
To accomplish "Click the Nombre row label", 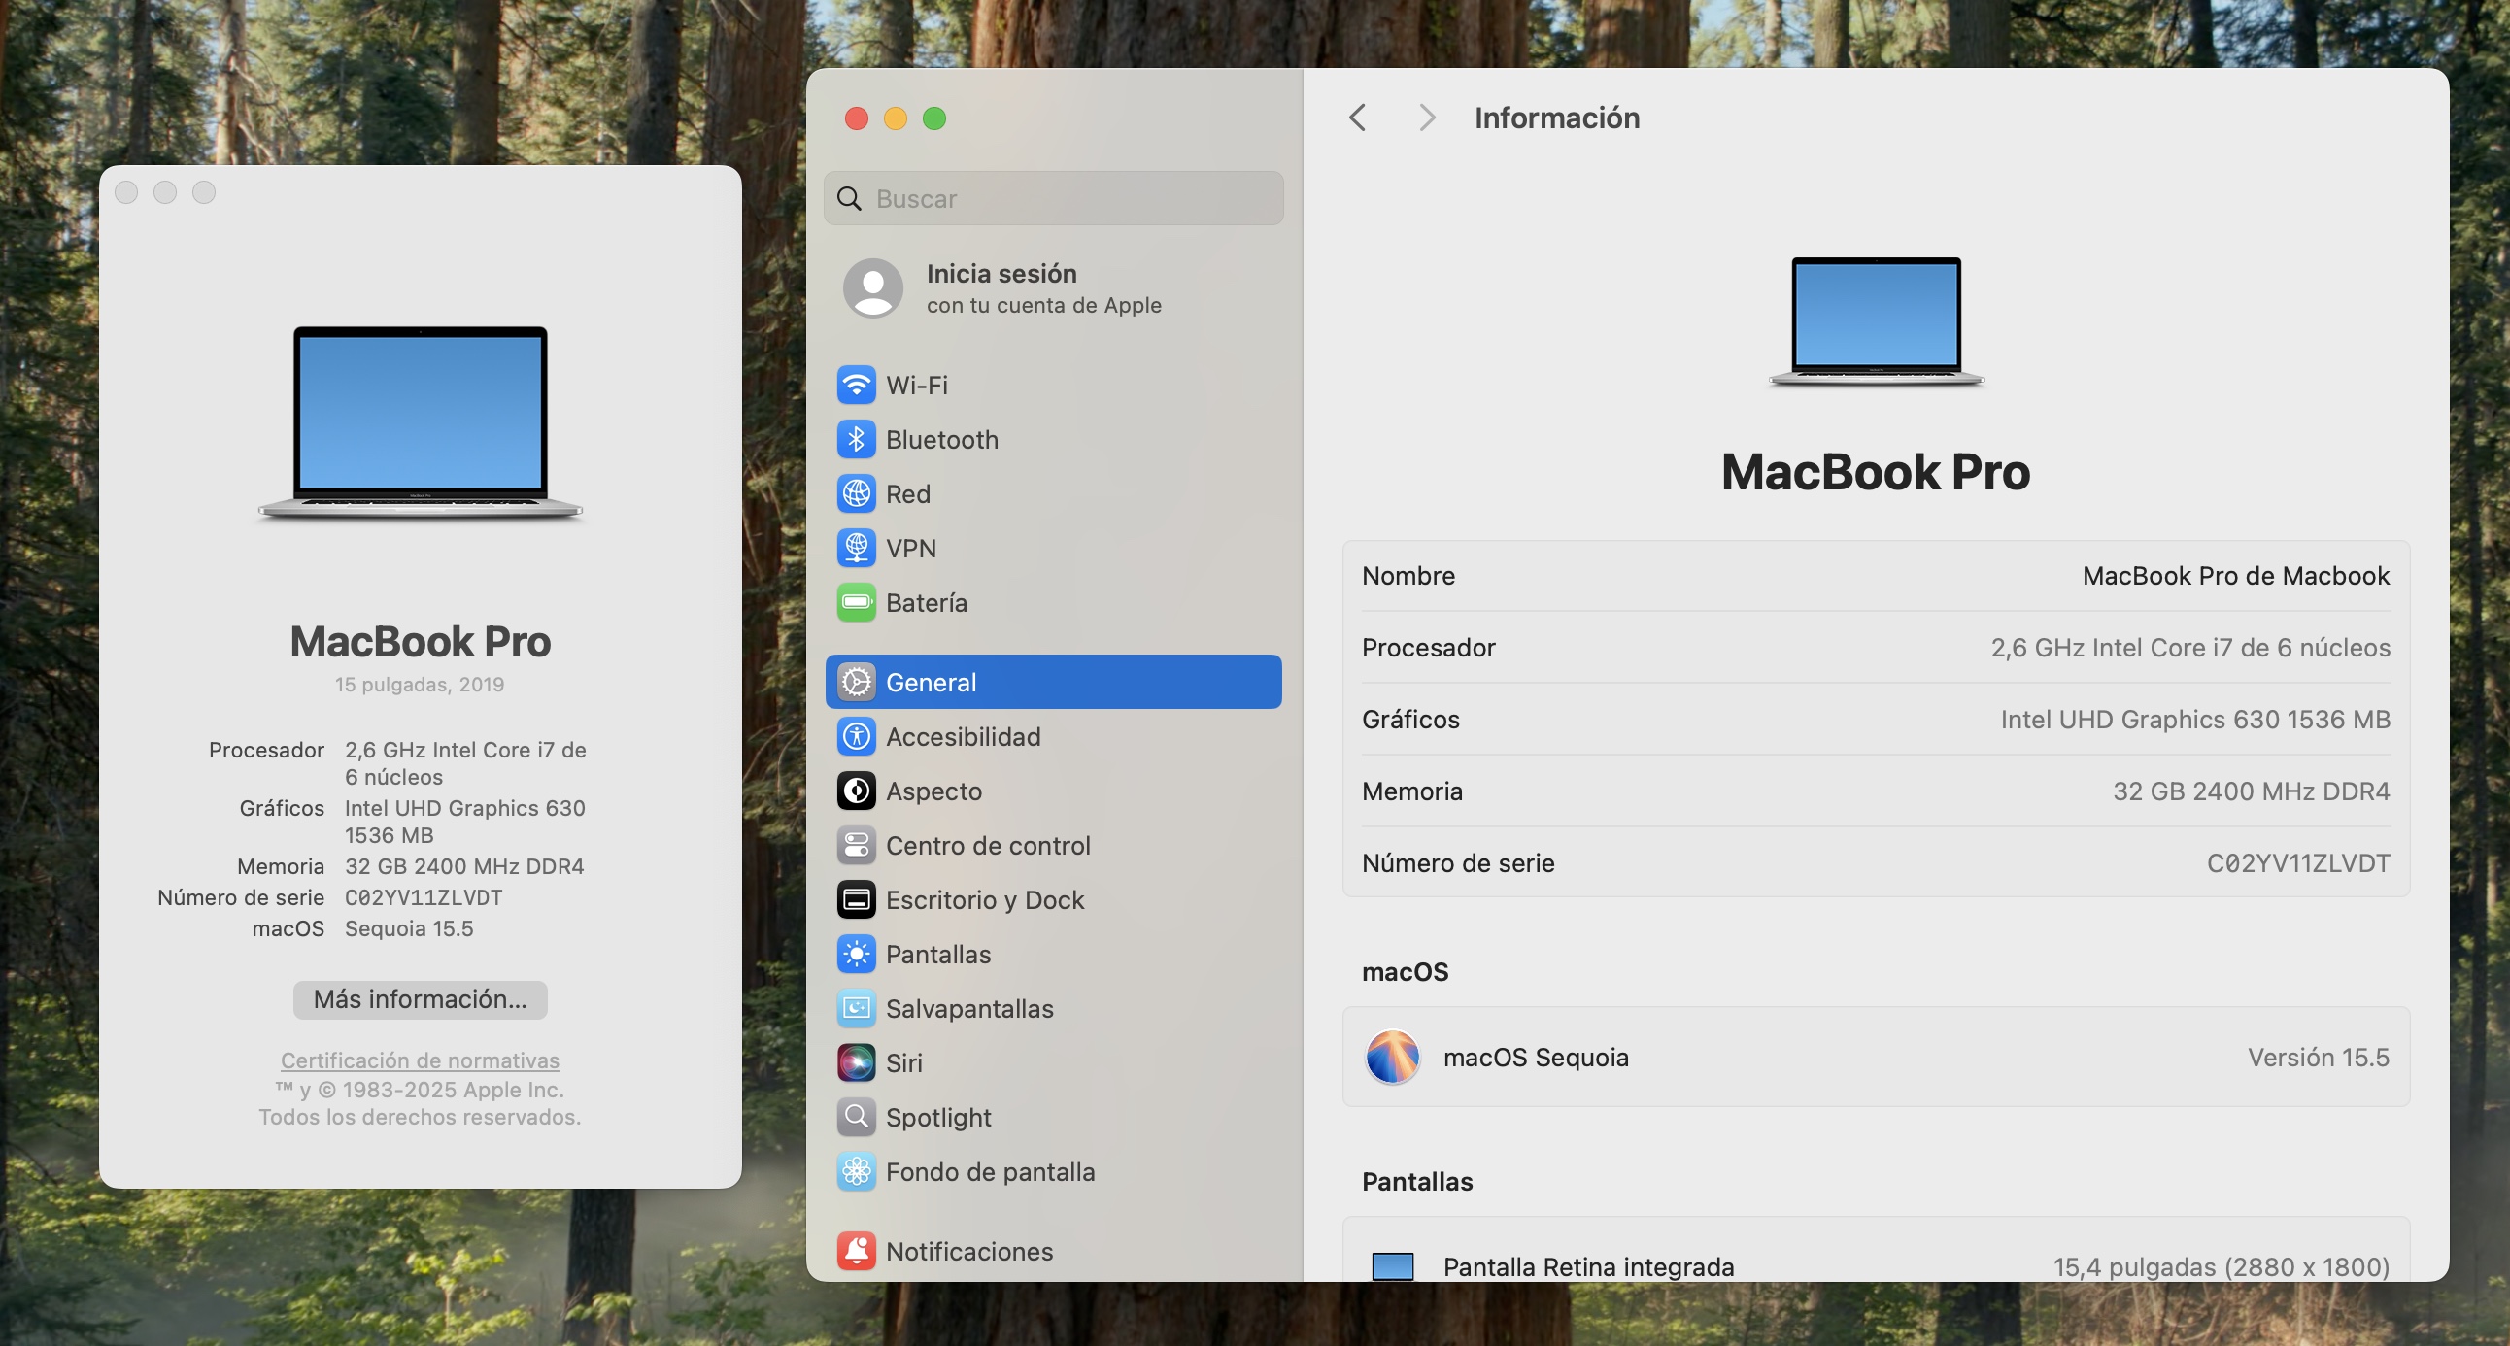I will 1408,576.
